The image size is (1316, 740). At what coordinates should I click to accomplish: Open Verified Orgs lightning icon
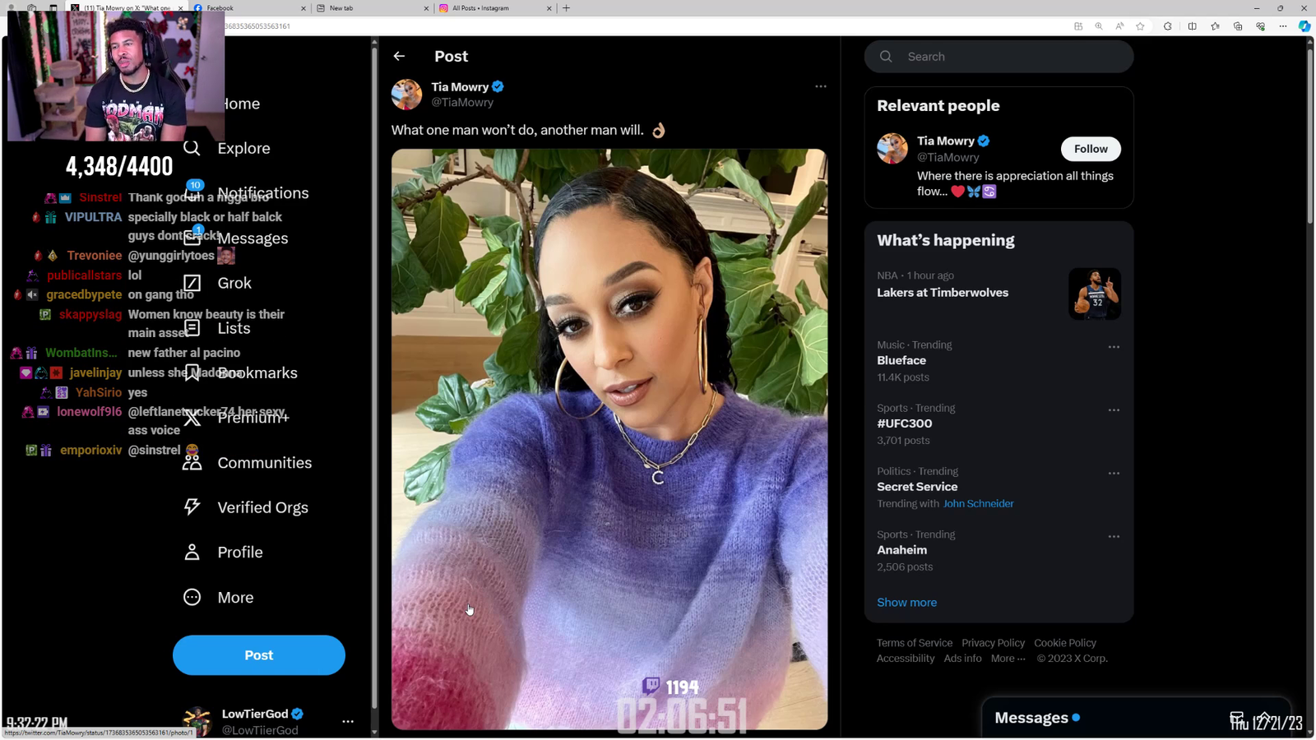pyautogui.click(x=192, y=507)
